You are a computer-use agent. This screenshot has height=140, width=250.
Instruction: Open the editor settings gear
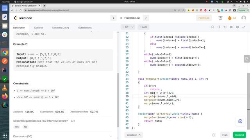point(237,27)
